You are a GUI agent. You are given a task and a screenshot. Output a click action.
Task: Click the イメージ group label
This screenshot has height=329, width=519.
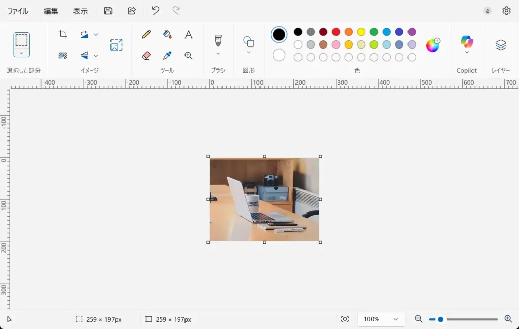tap(89, 70)
